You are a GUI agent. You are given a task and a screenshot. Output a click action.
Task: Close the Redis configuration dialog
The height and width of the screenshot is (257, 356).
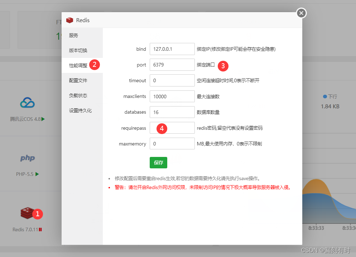[x=301, y=13]
